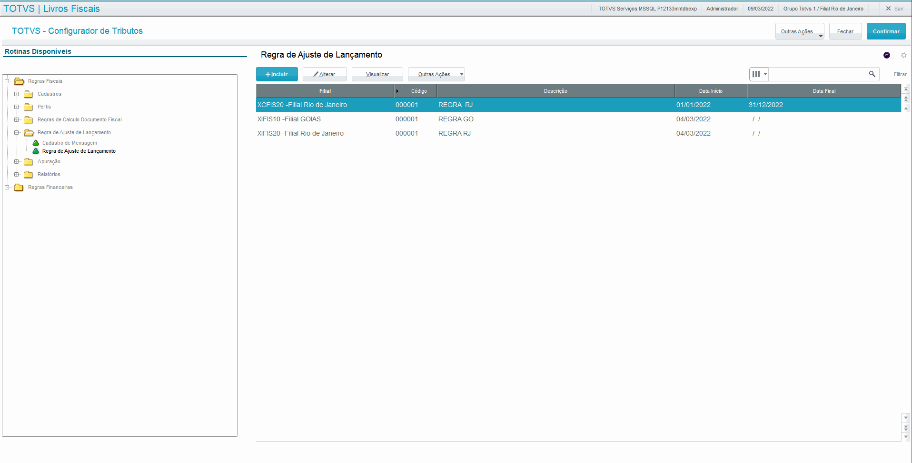This screenshot has height=463, width=912.
Task: Select the Regras Financeiras tree item
Action: [x=50, y=187]
